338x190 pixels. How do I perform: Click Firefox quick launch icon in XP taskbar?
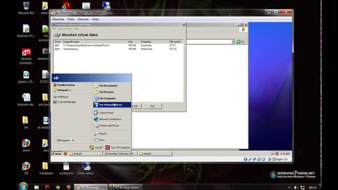click(x=65, y=154)
